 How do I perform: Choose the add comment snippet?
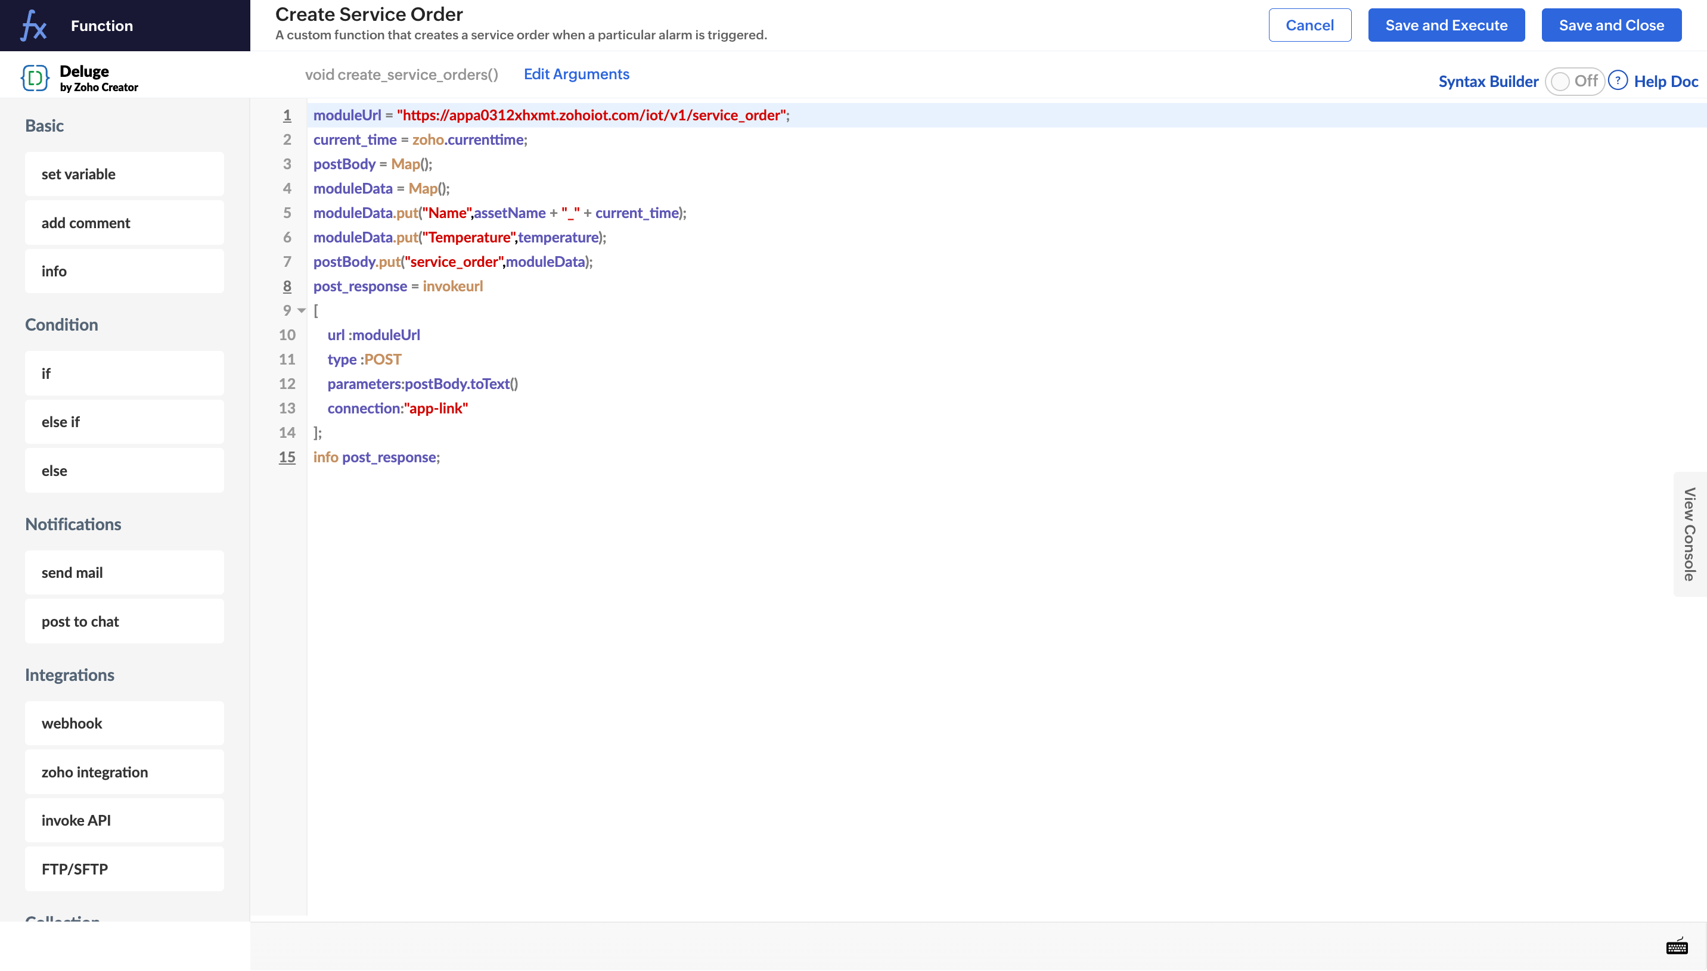[x=124, y=223]
